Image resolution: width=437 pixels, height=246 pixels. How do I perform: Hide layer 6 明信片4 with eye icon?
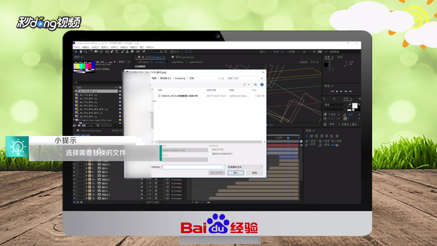(74, 164)
